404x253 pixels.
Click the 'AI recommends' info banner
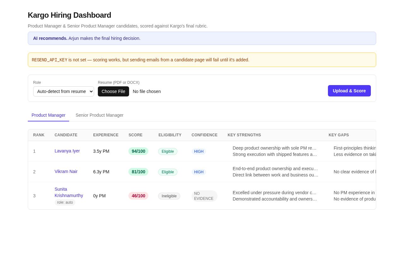[x=202, y=38]
